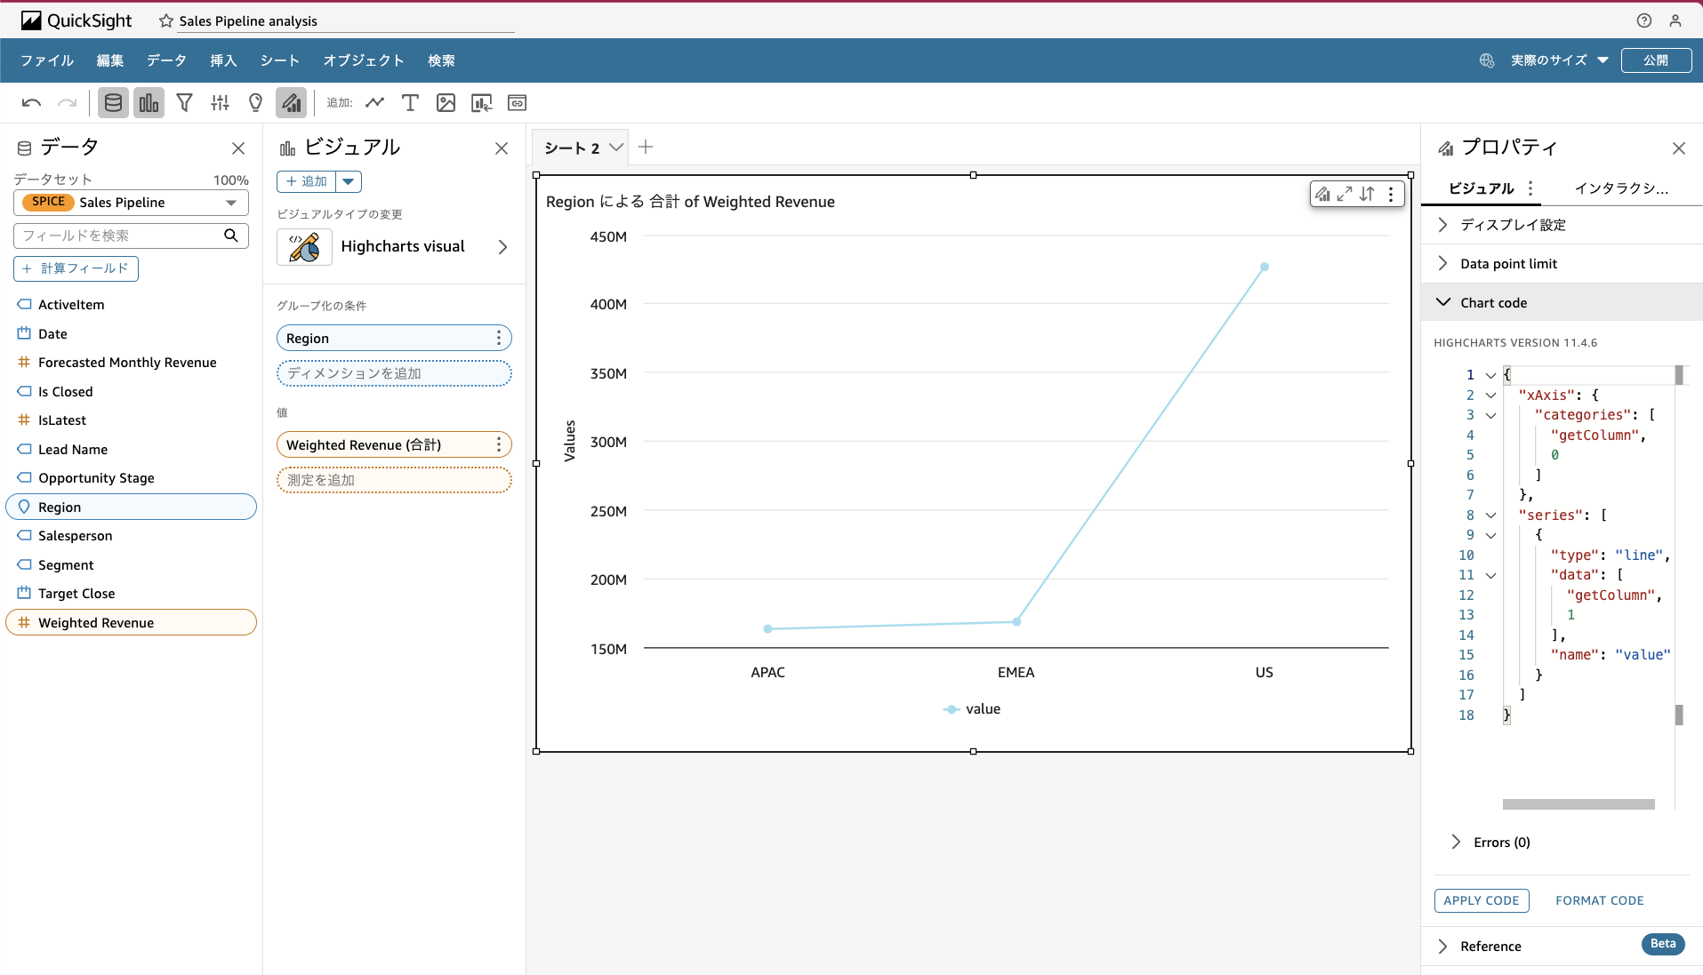
Task: Open the insights lightbulb tool
Action: point(255,103)
